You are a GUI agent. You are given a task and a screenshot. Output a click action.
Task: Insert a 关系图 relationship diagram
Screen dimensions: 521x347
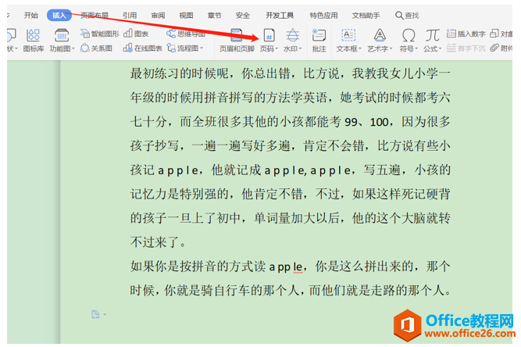(x=96, y=48)
